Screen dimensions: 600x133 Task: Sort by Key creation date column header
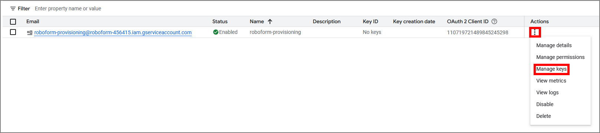click(x=414, y=21)
